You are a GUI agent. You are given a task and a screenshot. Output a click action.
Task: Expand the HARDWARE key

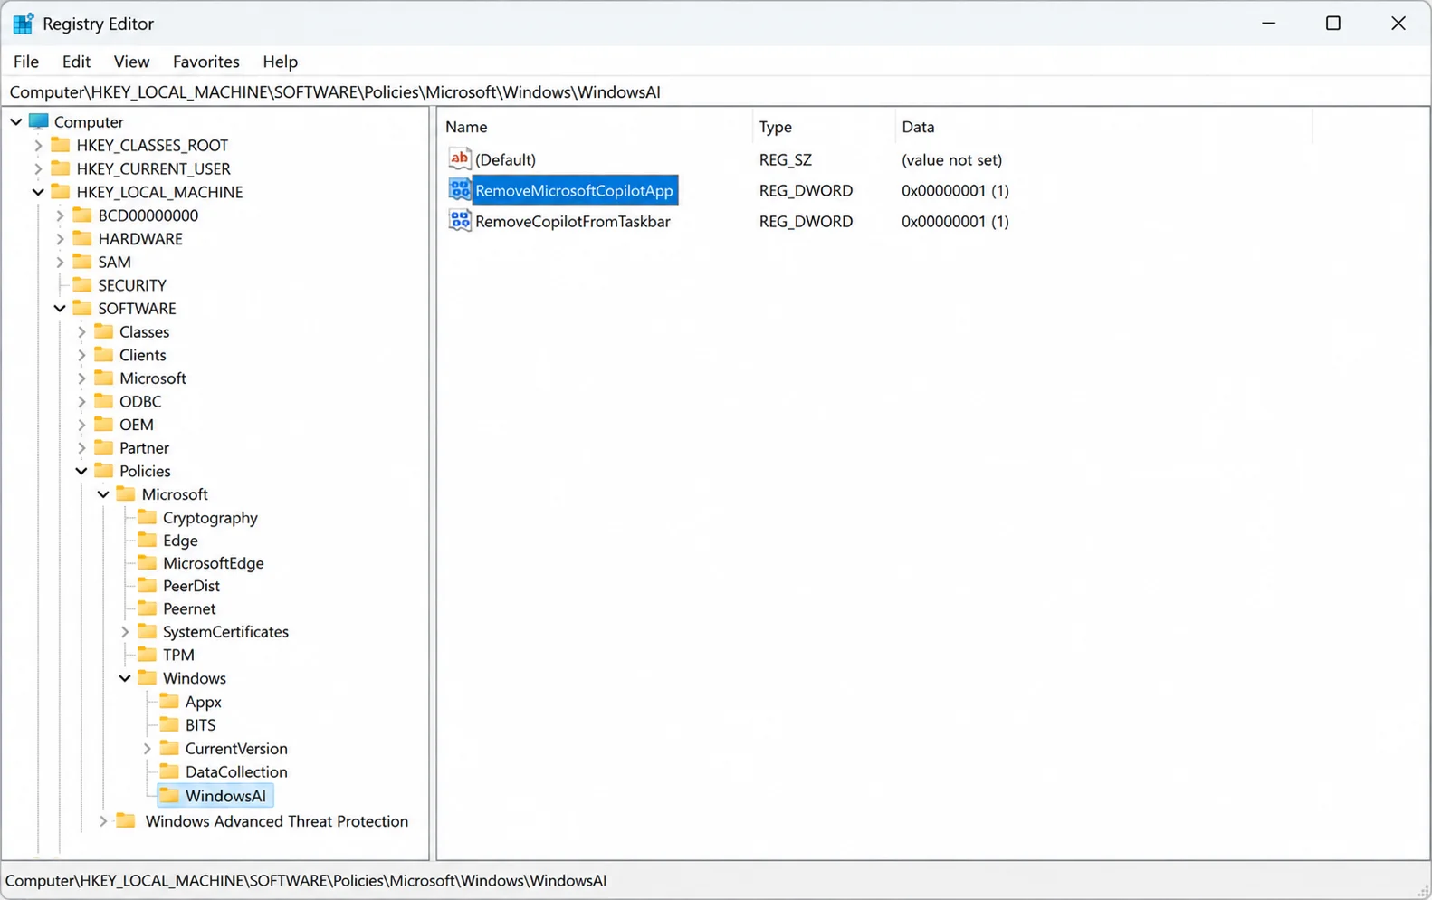(x=60, y=239)
